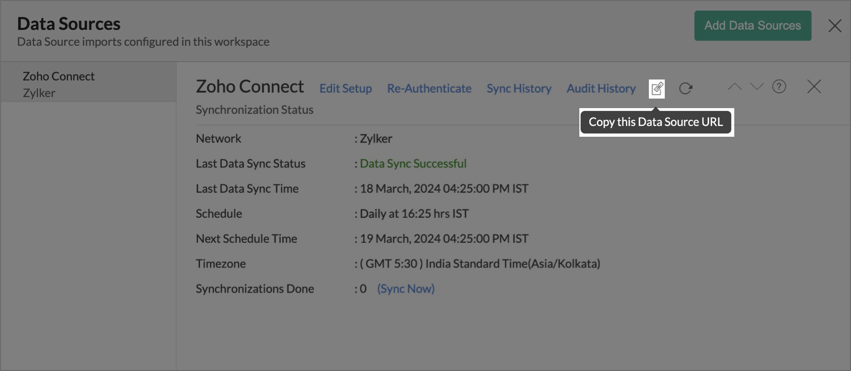View the Sync History
This screenshot has width=851, height=371.
pyautogui.click(x=519, y=89)
